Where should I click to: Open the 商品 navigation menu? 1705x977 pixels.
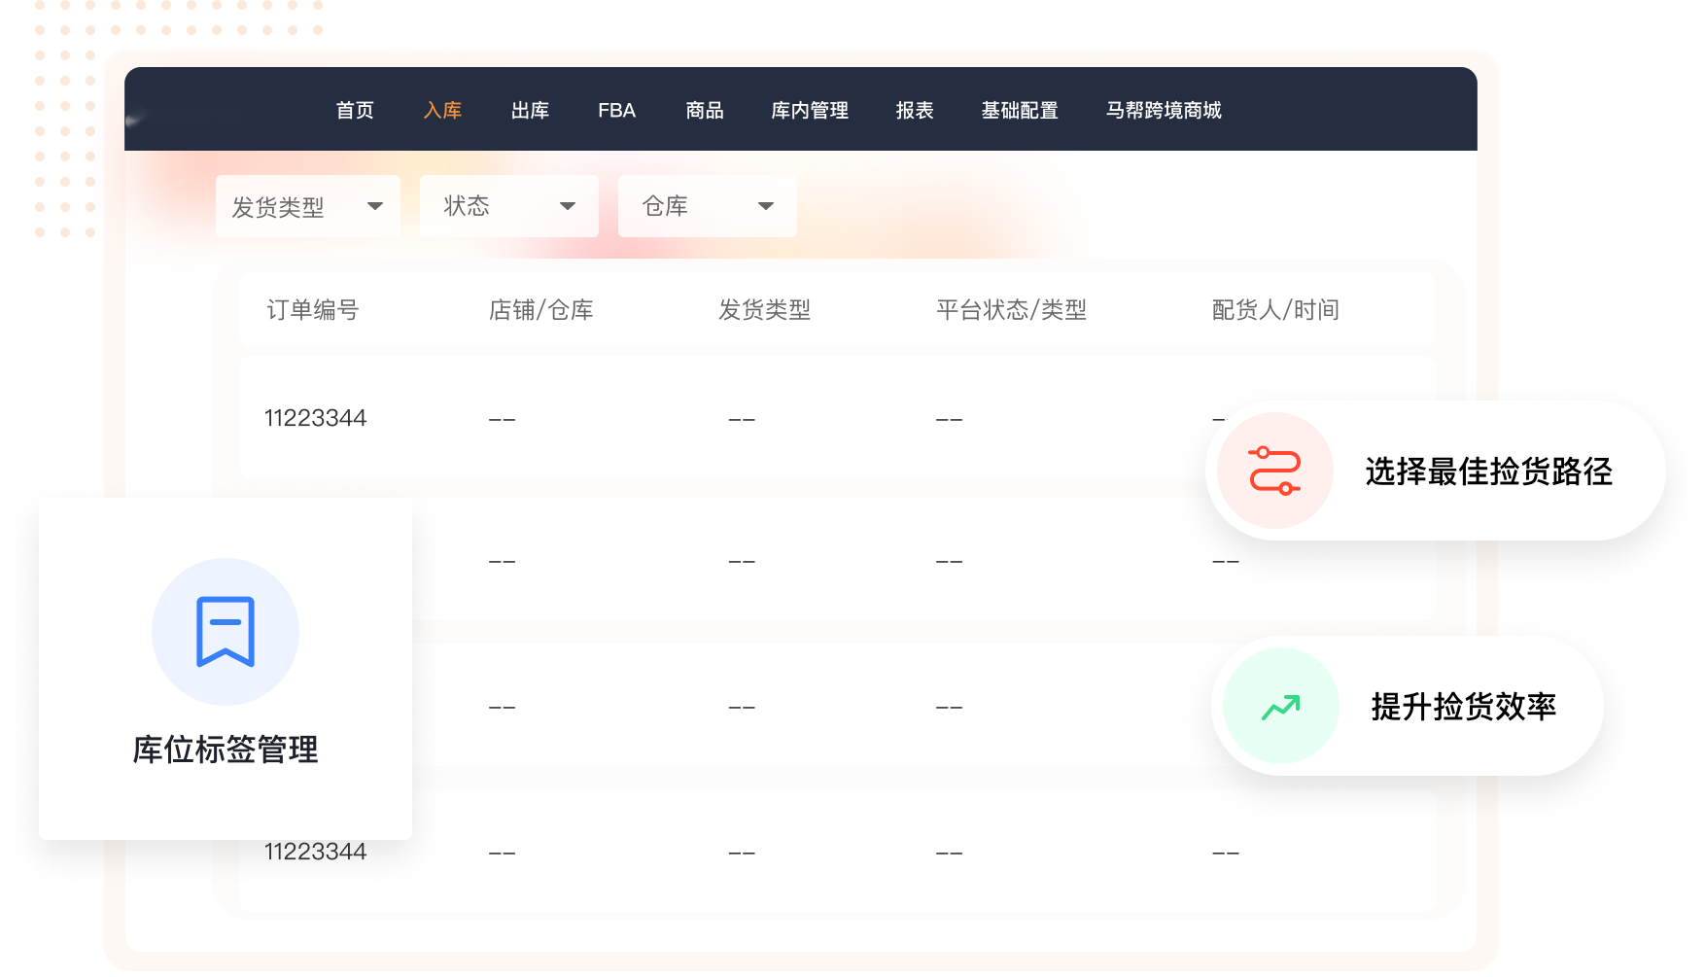pyautogui.click(x=704, y=111)
